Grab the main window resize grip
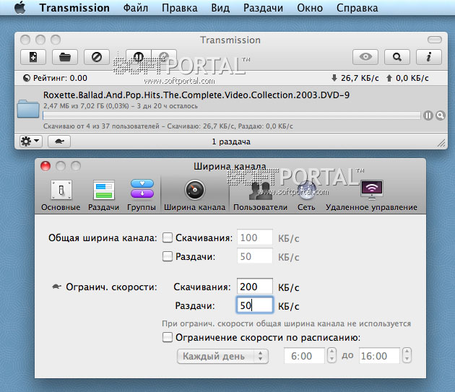Image resolution: width=455 pixels, height=392 pixels. point(441,143)
